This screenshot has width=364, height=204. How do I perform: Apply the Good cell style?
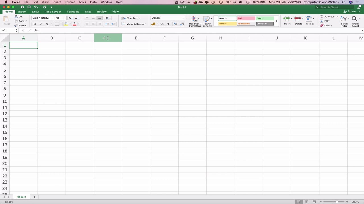pos(264,18)
